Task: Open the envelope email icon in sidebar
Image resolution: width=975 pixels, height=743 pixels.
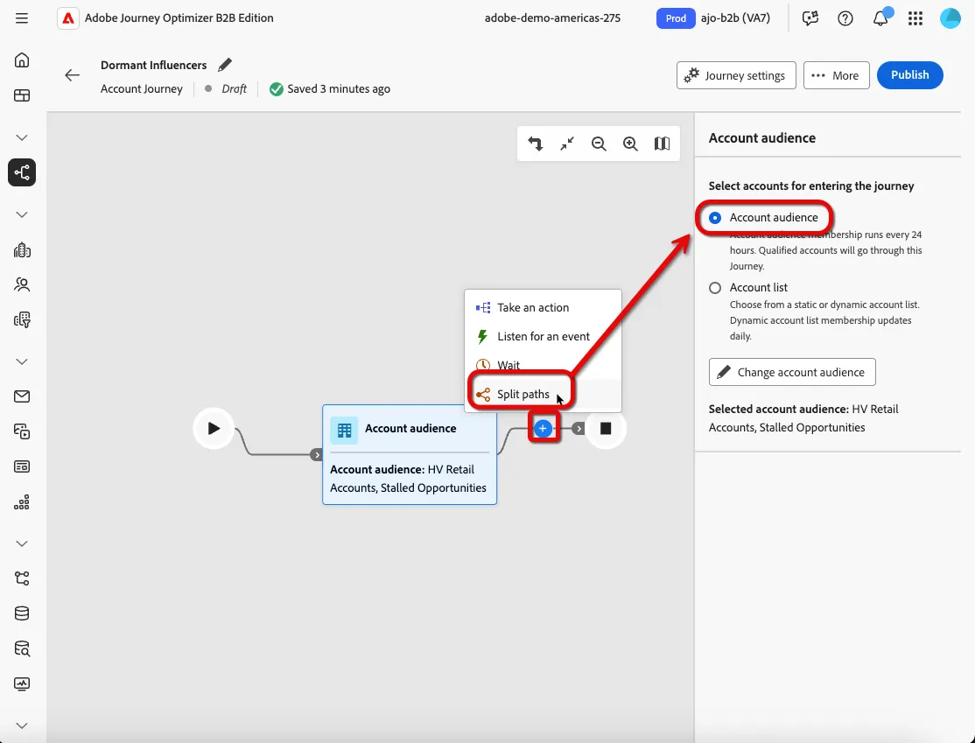Action: coord(22,396)
